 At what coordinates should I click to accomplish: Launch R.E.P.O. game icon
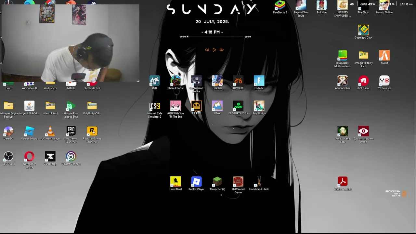point(196,107)
